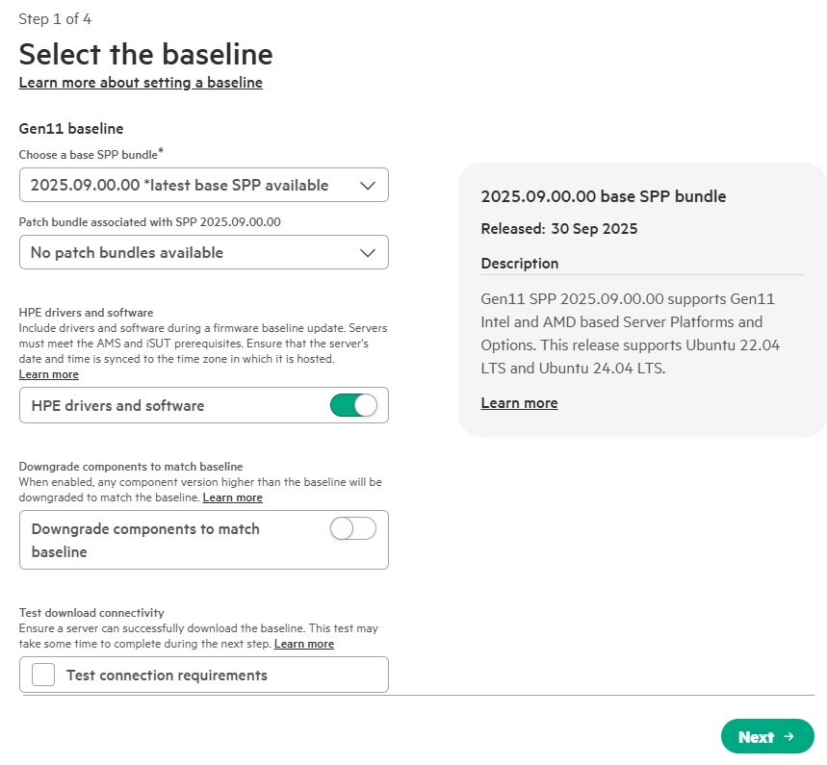The width and height of the screenshot is (827, 765).
Task: Enable Downgrade components to match baseline switch
Action: click(352, 528)
